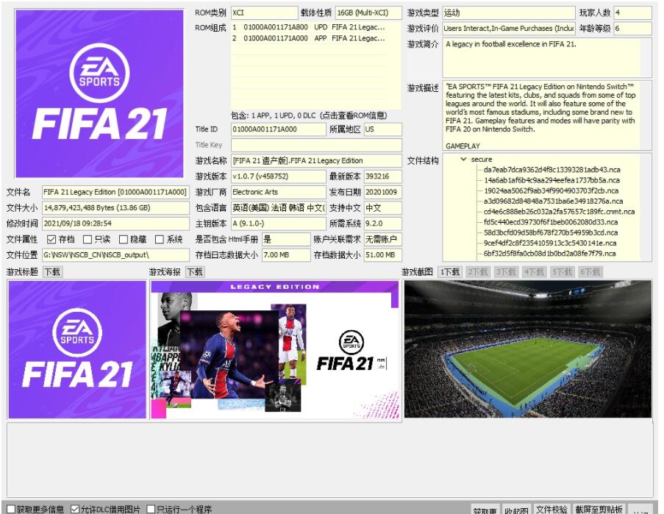
Task: Click the 文件校验 button
Action: [551, 510]
